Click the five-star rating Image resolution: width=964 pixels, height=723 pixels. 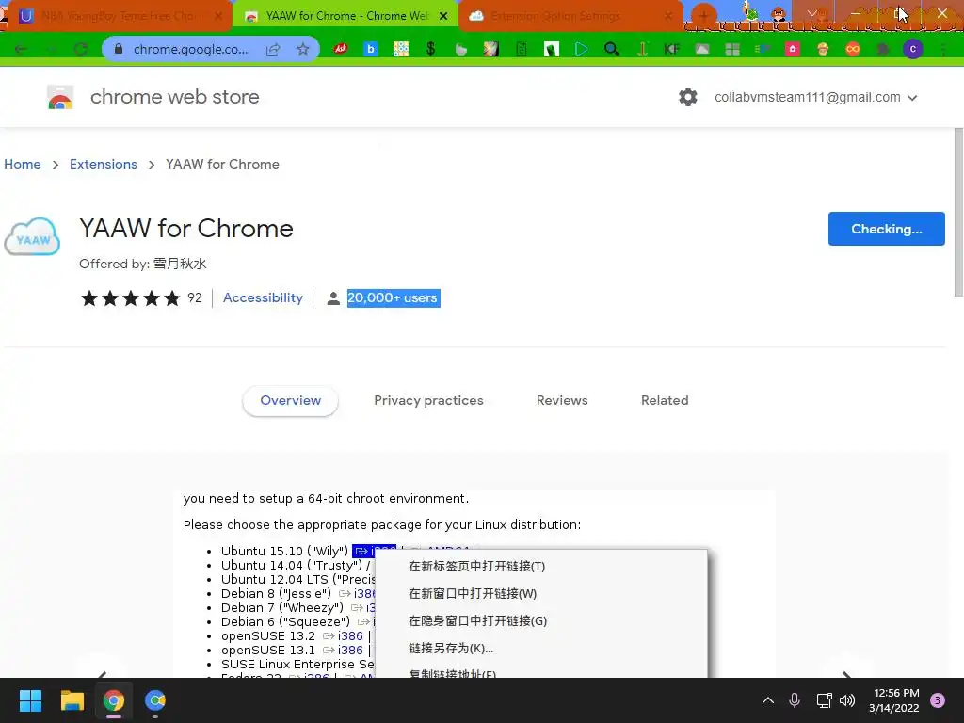(x=130, y=298)
